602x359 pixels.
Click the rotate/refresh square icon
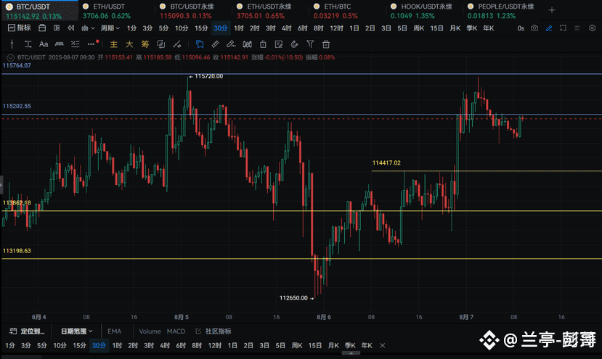(161, 44)
